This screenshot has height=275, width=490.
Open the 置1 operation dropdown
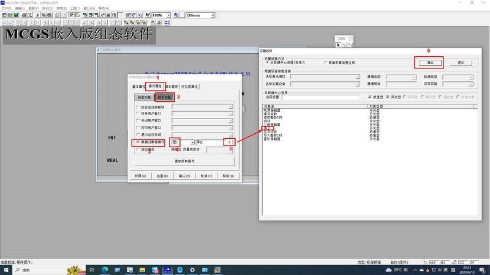coord(192,142)
